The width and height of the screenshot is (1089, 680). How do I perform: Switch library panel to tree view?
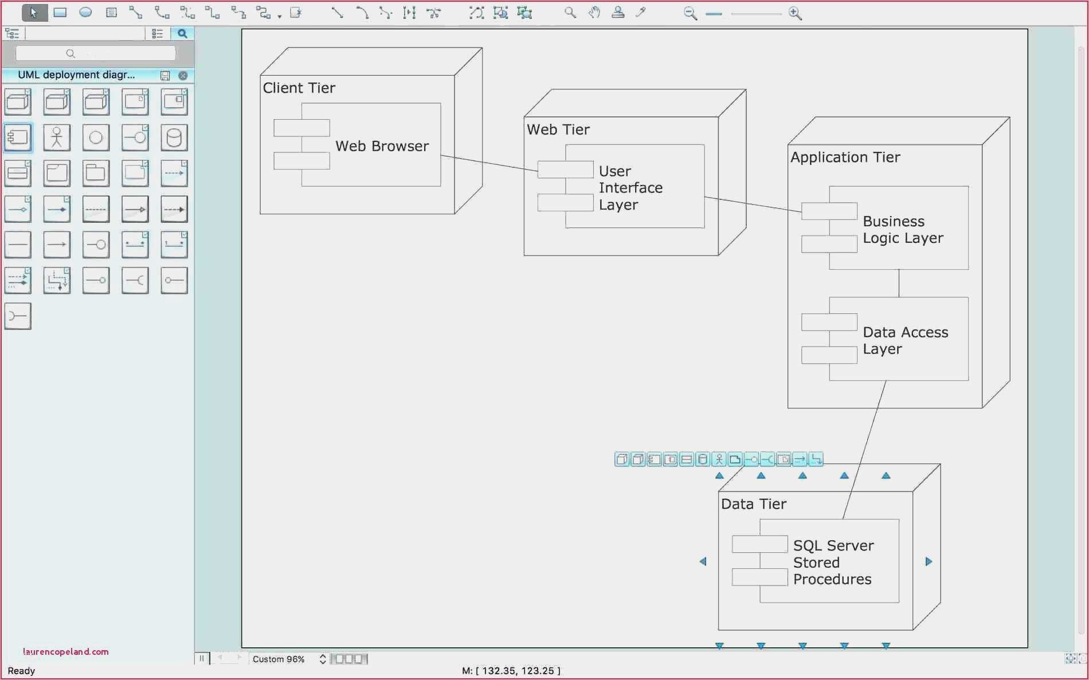coord(12,33)
